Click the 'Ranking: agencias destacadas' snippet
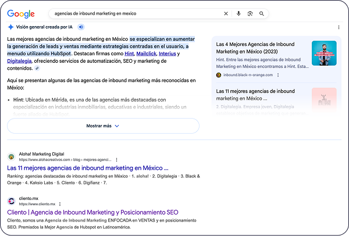The width and height of the screenshot is (349, 236). [x=104, y=180]
